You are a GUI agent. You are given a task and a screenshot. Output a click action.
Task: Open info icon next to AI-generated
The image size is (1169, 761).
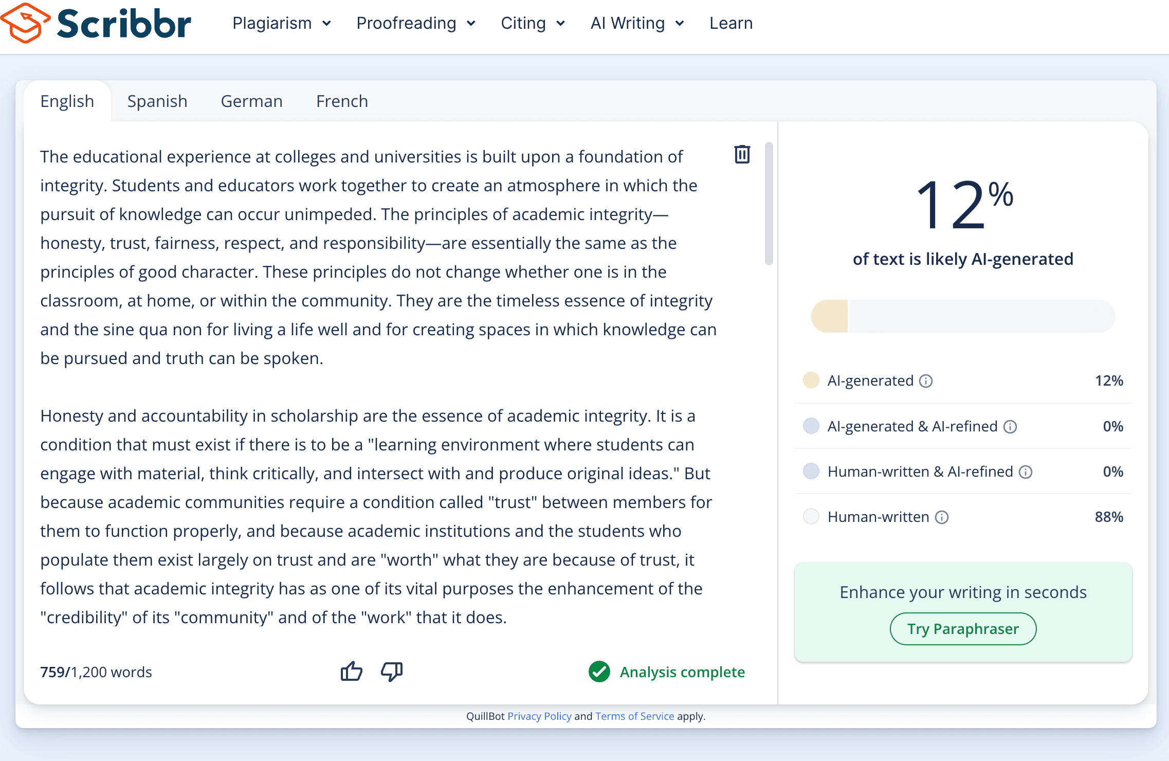[926, 381]
